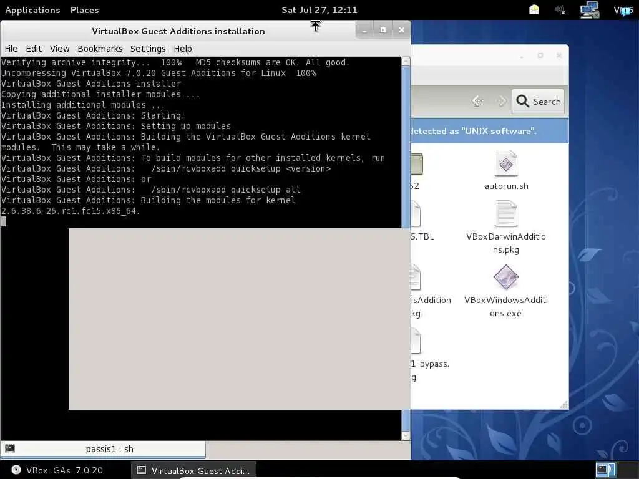Image resolution: width=639 pixels, height=479 pixels.
Task: Click the notification tray icon left of volume
Action: 534,9
